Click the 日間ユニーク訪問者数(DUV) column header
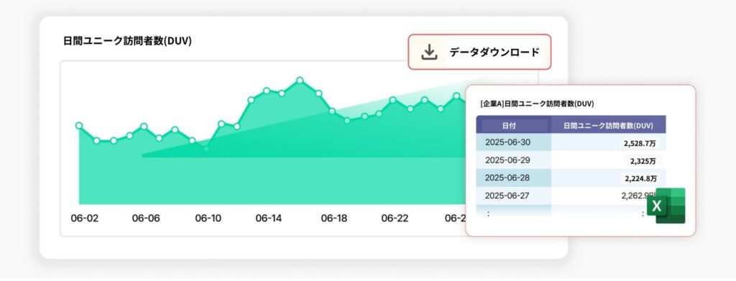This screenshot has width=736, height=281. (x=608, y=125)
